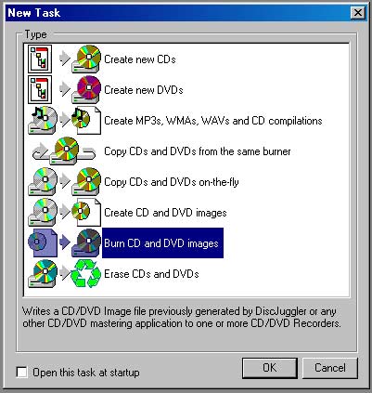Close the New Task dialog window

pyautogui.click(x=358, y=13)
